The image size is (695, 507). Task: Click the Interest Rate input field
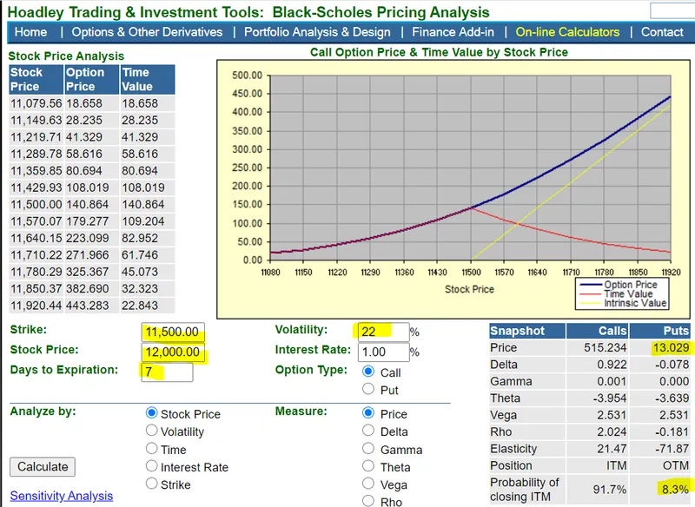383,352
